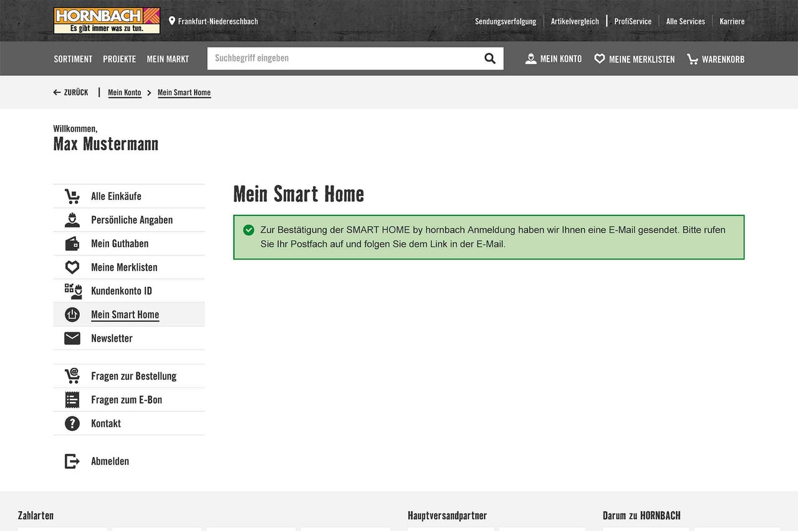Open Mein Guthaben in the sidebar
The height and width of the screenshot is (531, 798).
click(x=120, y=244)
